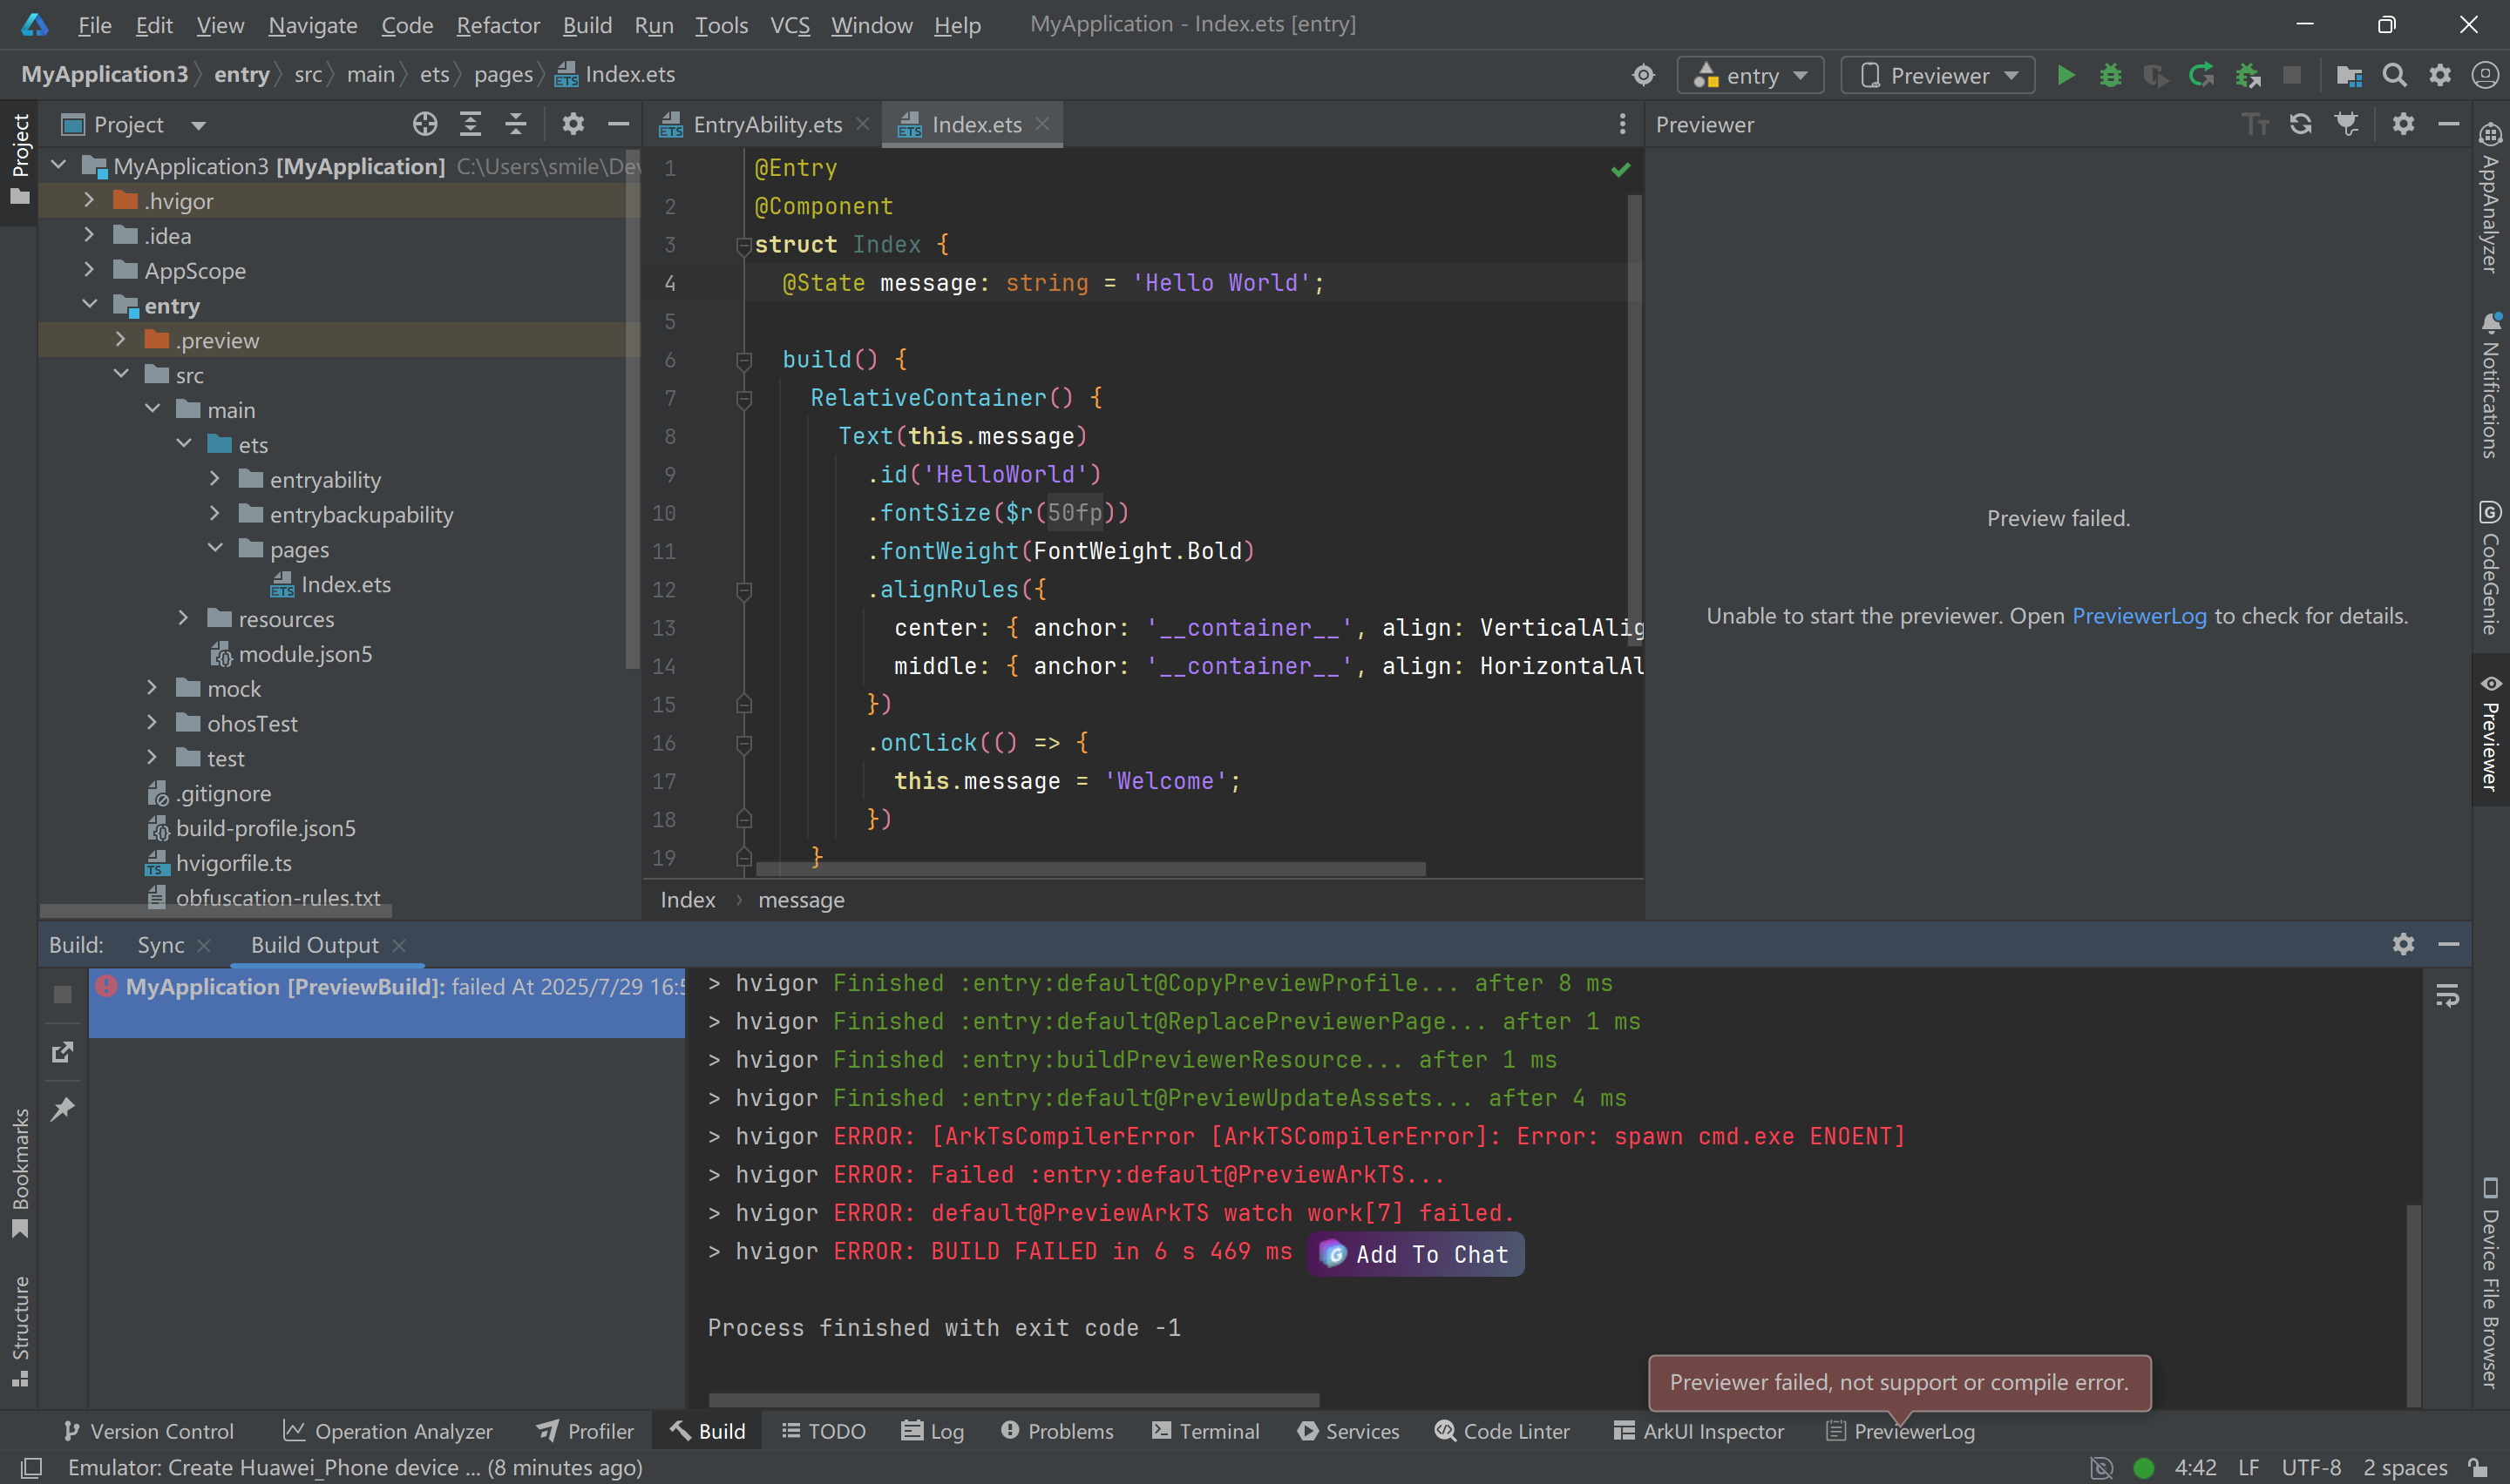Hide the Project panel with minus icon
This screenshot has height=1484, width=2510.
[x=618, y=124]
